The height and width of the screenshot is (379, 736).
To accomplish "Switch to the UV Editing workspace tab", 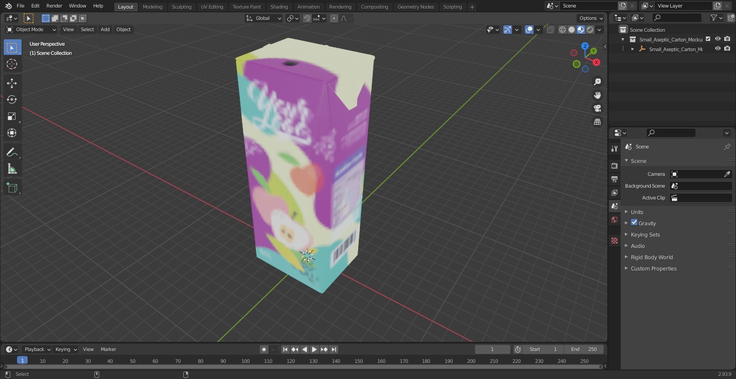I will pos(212,7).
